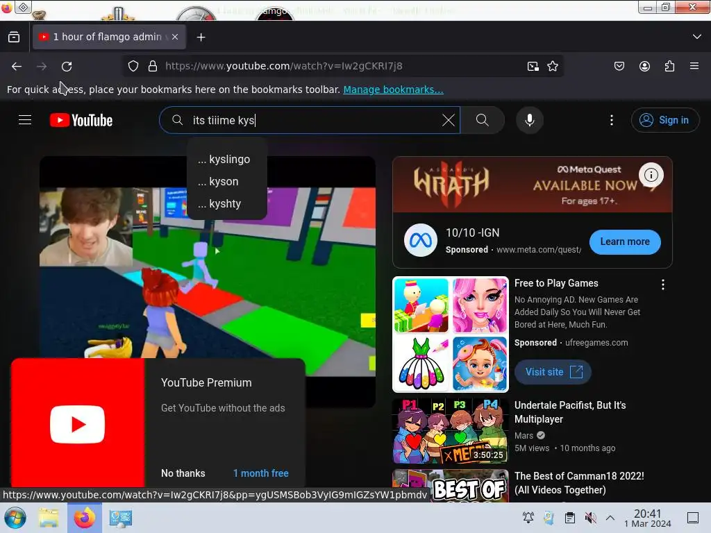This screenshot has height=533, width=711.
Task: Open a new browser tab
Action: (x=201, y=37)
